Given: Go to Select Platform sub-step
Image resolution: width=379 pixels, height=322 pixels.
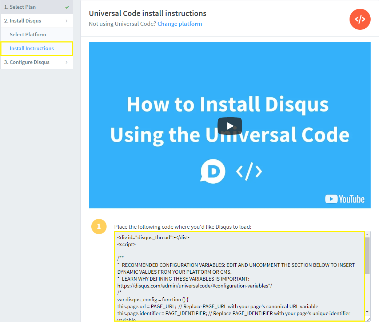Looking at the screenshot, I should tap(37, 34).
